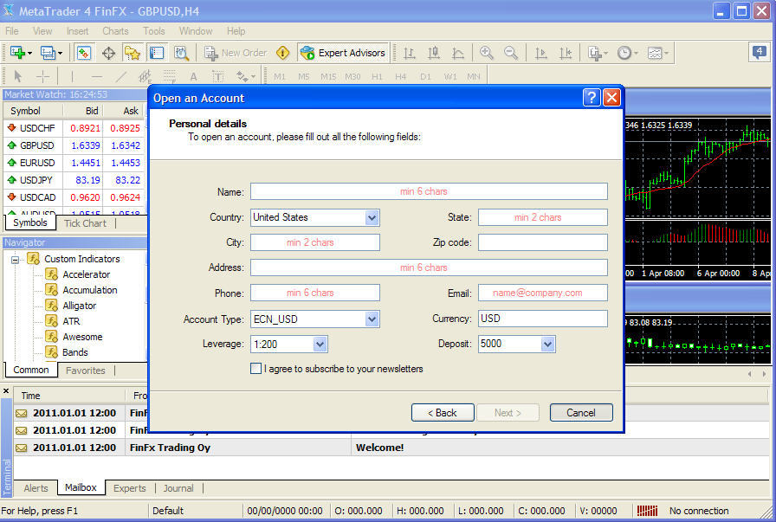Screen dimensions: 776x522
Task: Toggle the Auto Scroll chart icon
Action: pos(539,52)
